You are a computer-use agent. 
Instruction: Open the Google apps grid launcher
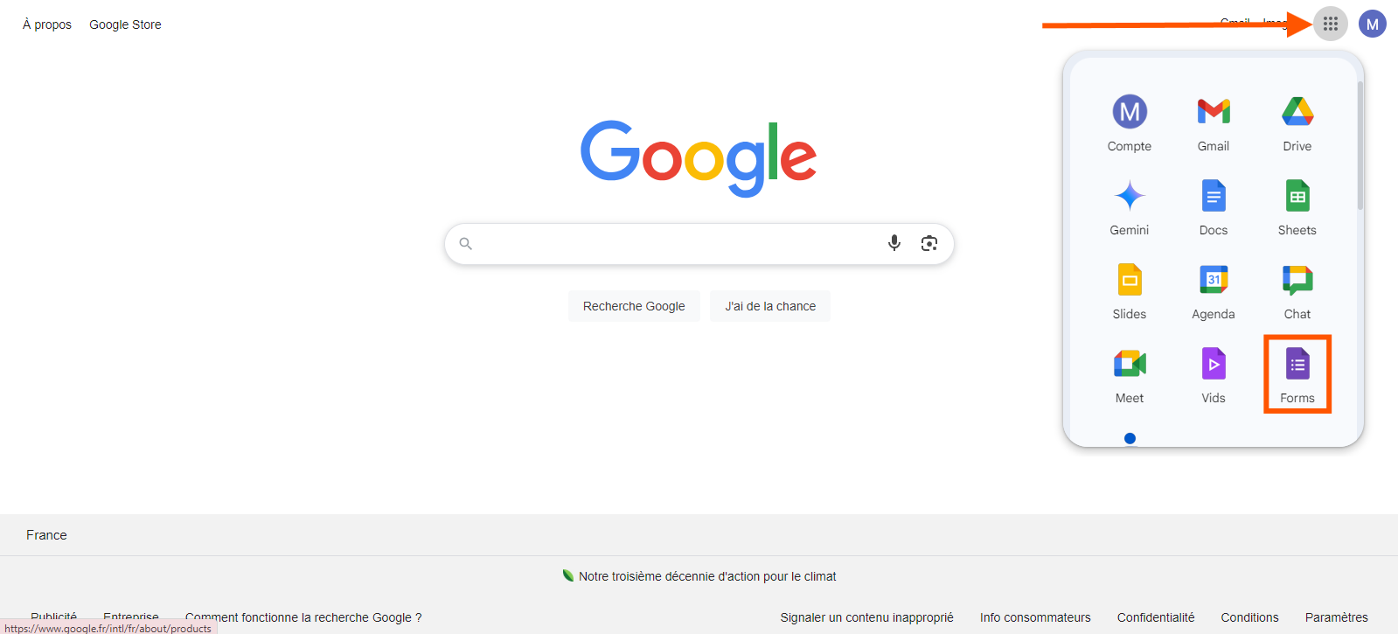(x=1330, y=24)
